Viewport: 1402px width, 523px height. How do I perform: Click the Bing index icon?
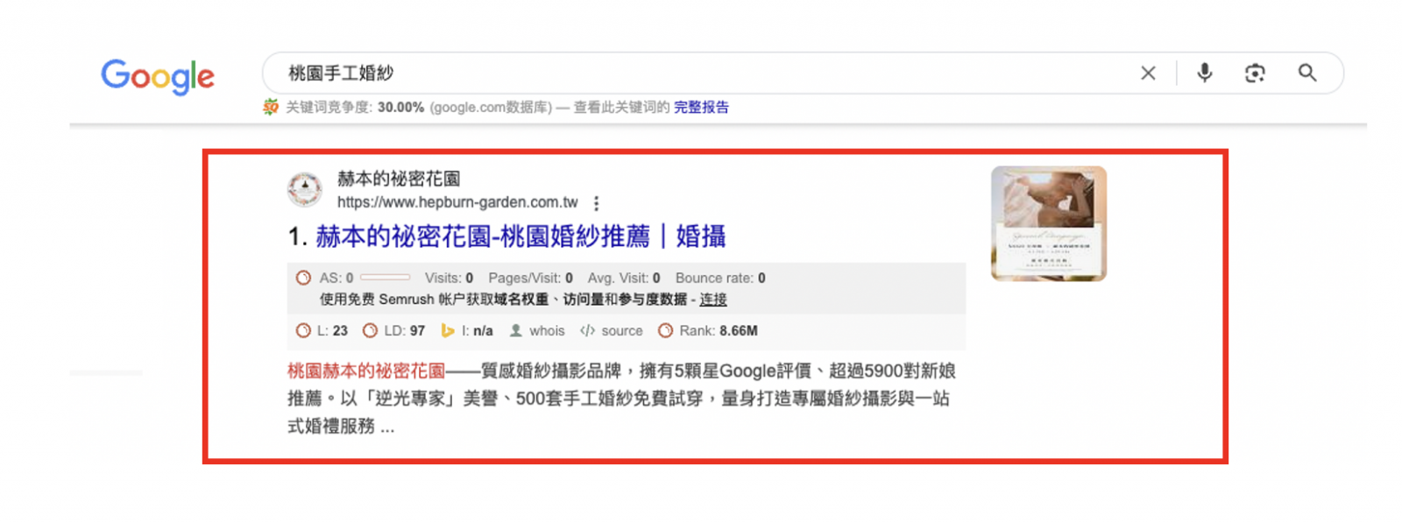(x=448, y=331)
